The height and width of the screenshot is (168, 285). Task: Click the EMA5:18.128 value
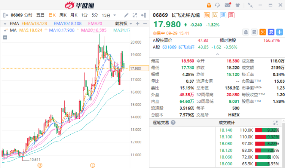34,24
